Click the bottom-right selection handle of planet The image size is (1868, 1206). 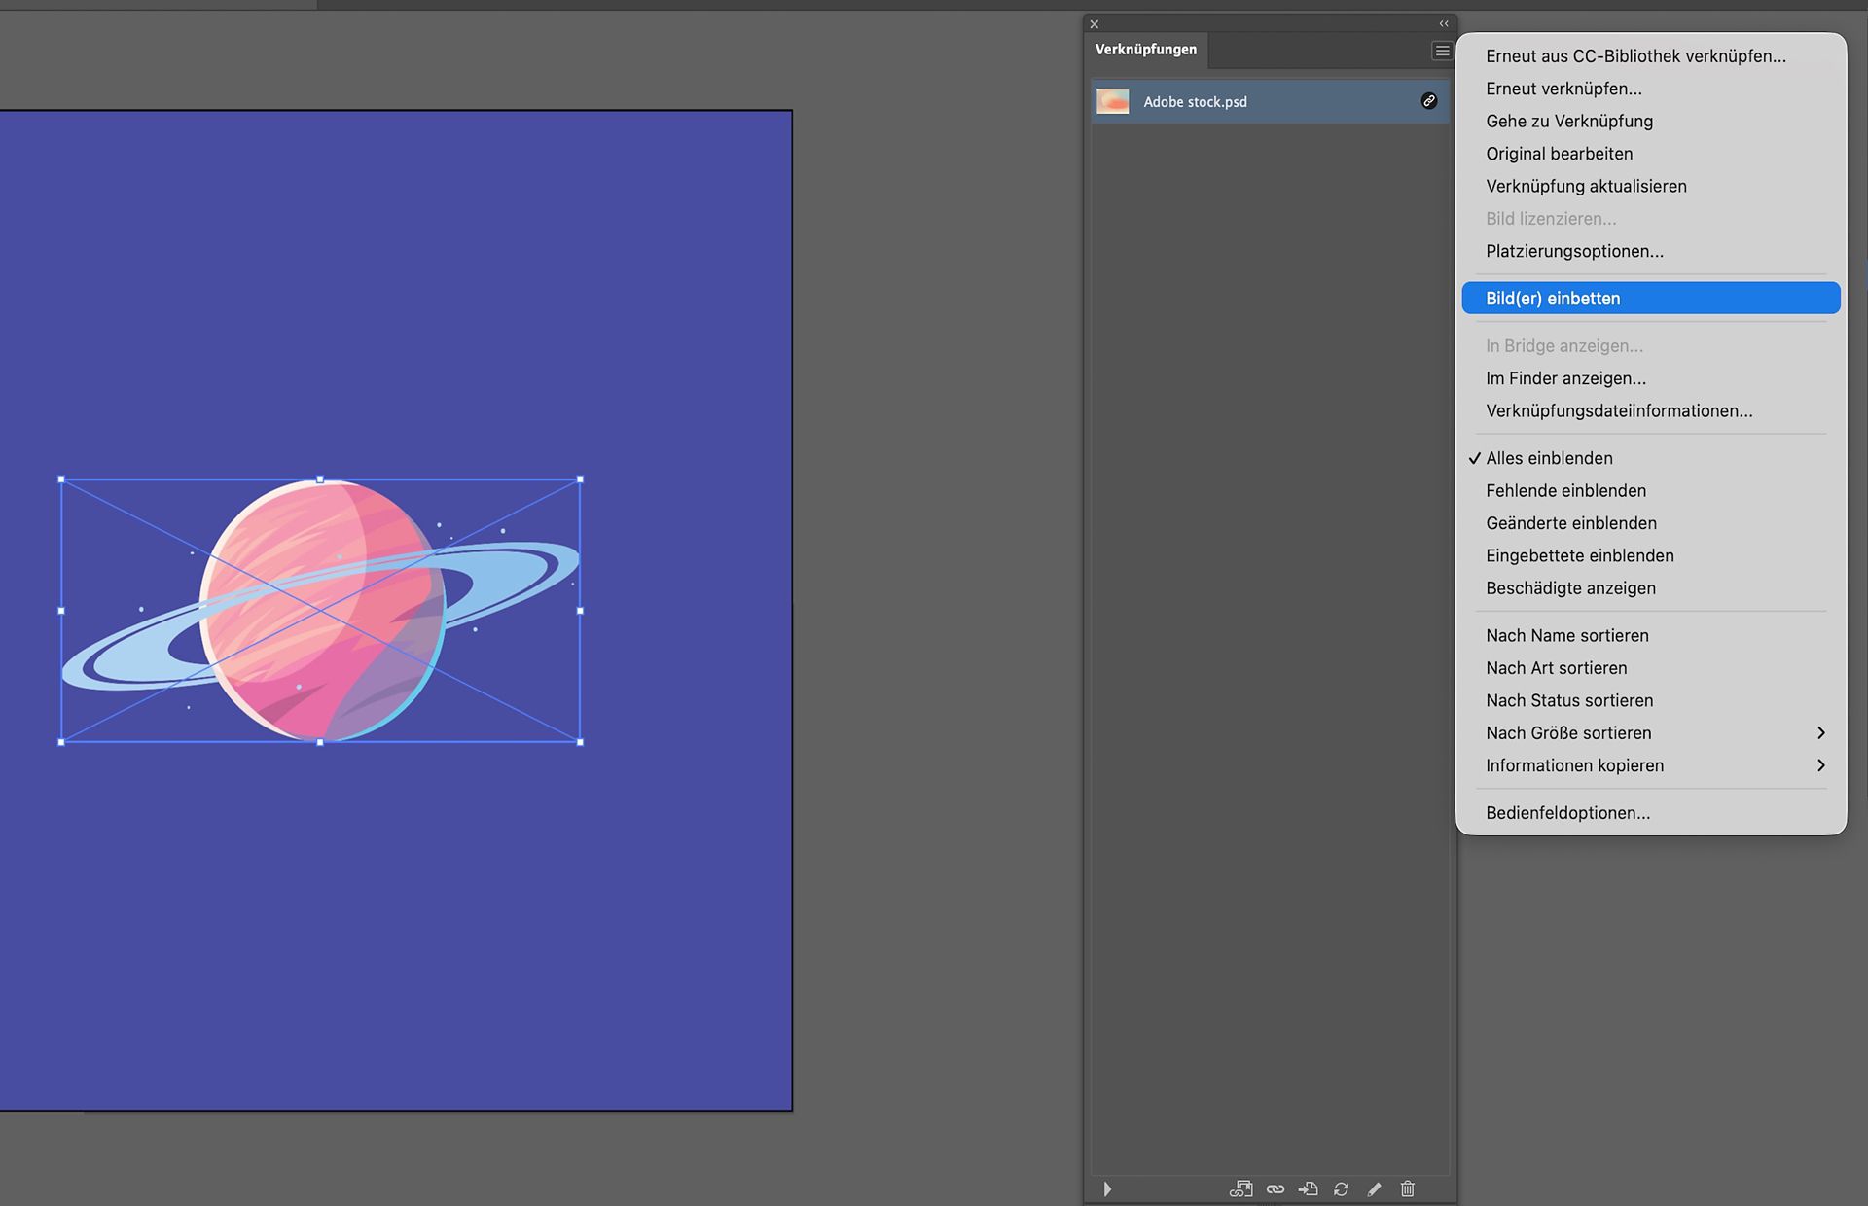coord(581,742)
